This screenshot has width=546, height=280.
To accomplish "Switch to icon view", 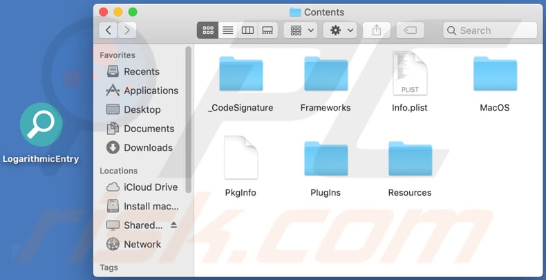I will (208, 30).
